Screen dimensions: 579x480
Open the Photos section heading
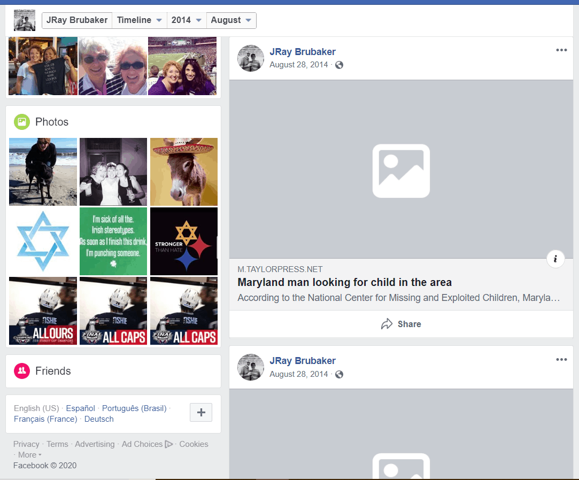click(x=52, y=122)
